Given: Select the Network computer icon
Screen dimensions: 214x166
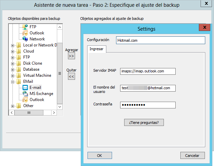Looking at the screenshot, I should 25,39.
